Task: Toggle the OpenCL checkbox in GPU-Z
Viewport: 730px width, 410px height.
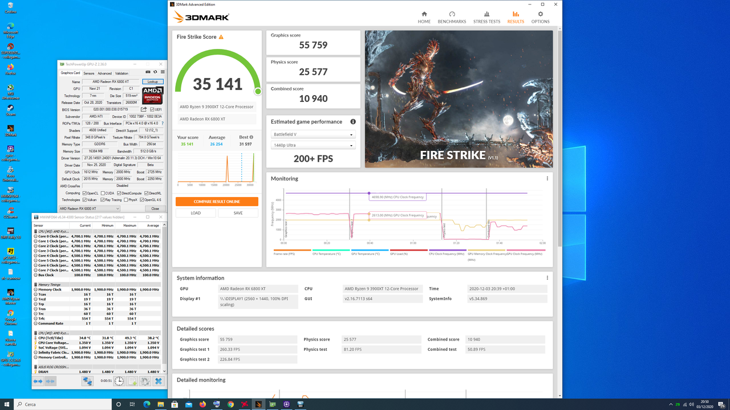Action: pyautogui.click(x=85, y=192)
